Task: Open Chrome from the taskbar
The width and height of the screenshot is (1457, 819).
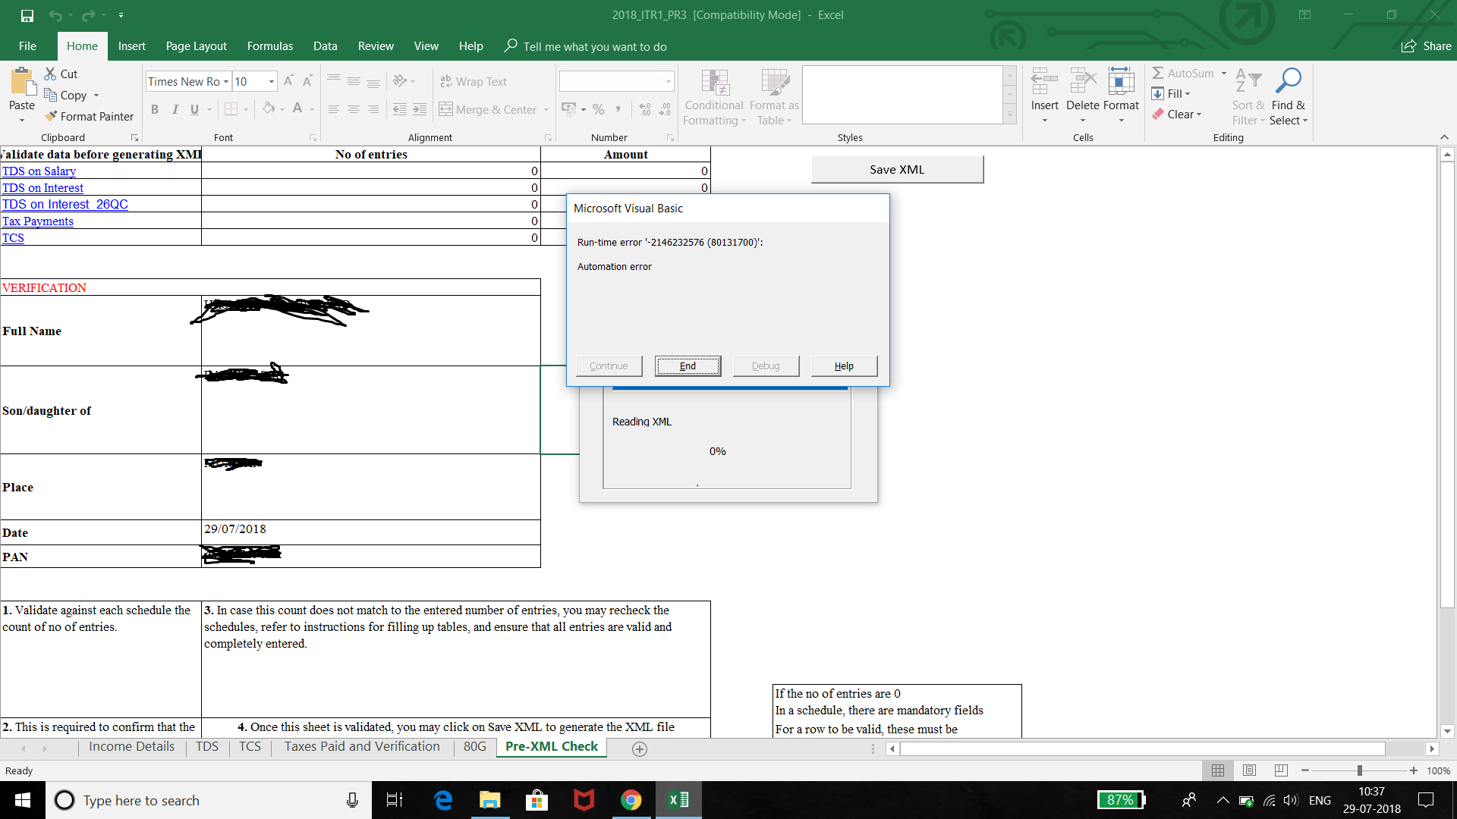Action: coord(631,800)
